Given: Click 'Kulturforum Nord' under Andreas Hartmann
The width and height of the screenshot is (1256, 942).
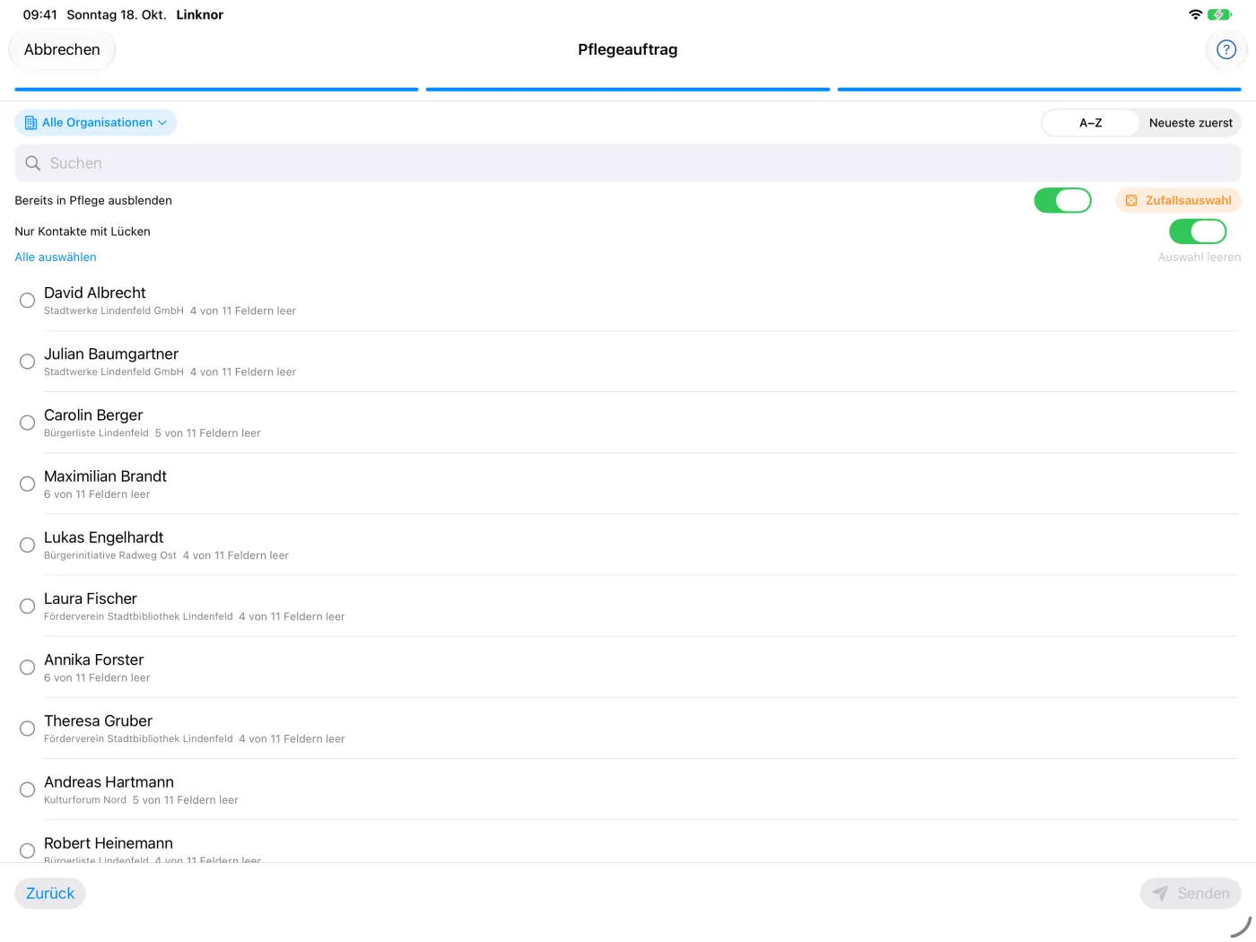Looking at the screenshot, I should coord(85,800).
